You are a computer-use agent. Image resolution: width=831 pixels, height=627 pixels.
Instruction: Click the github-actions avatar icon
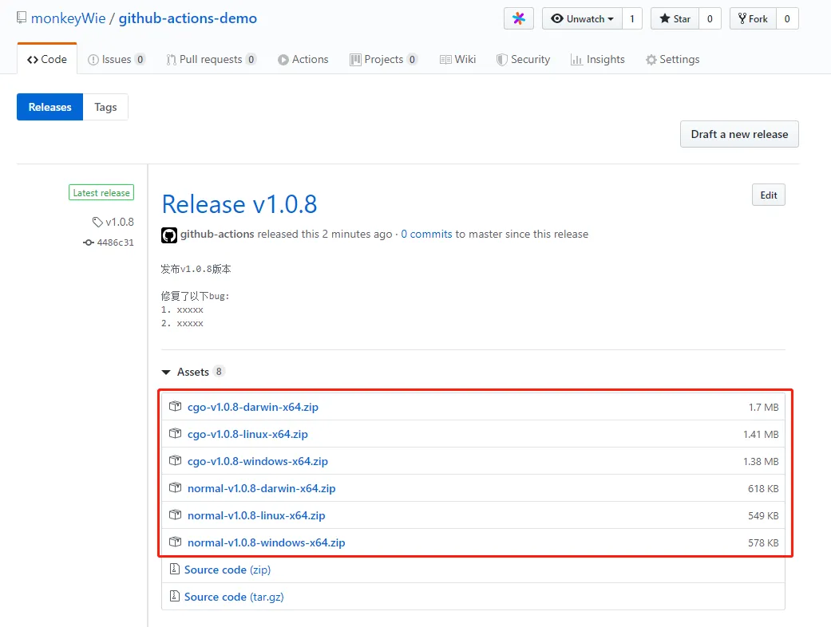169,235
